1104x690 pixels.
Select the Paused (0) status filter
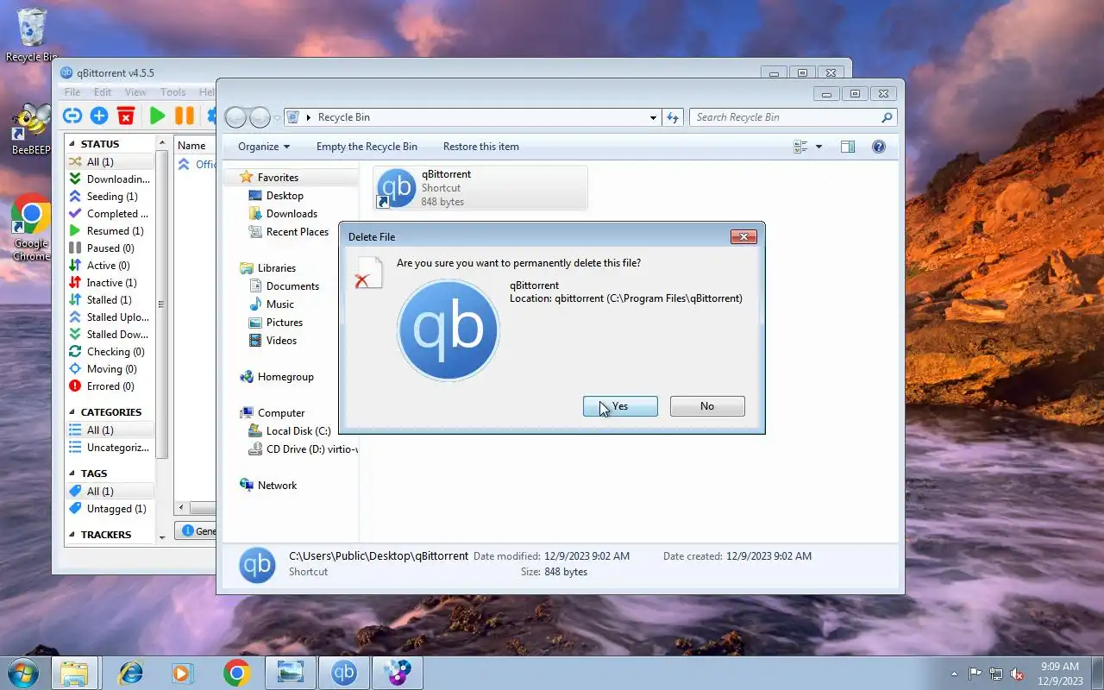110,248
